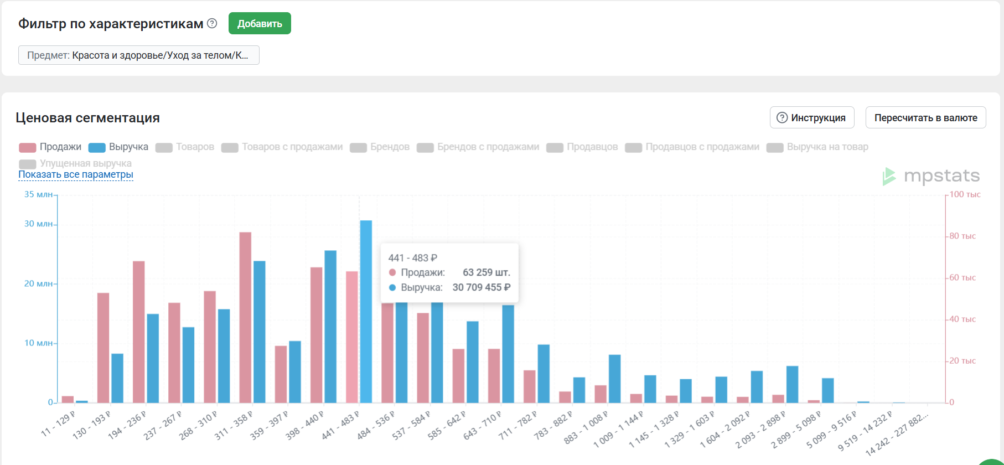Click the question icon in Инструкция button
Image resolution: width=1004 pixels, height=465 pixels.
coord(782,118)
